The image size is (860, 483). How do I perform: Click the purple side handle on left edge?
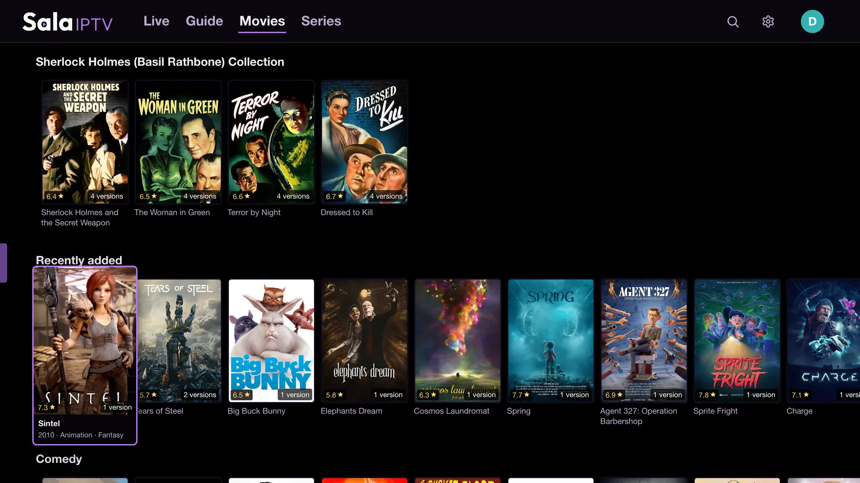4,263
